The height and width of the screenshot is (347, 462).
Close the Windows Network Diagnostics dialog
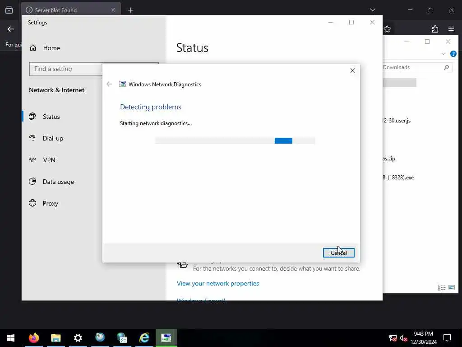(x=353, y=70)
